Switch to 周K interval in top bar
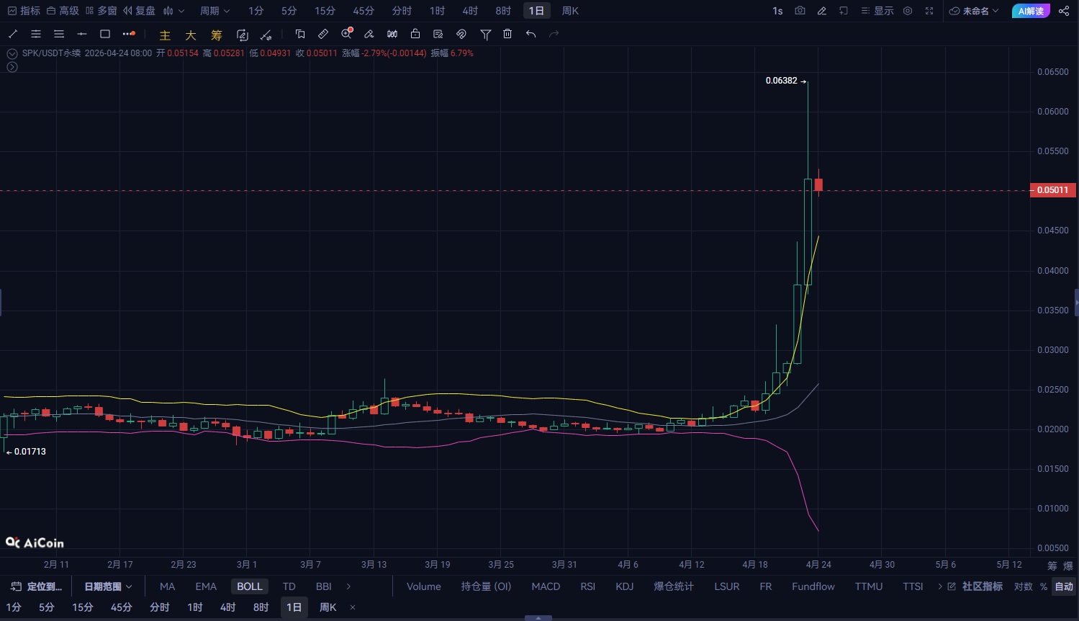Screen dimensions: 1079x621 [570, 11]
